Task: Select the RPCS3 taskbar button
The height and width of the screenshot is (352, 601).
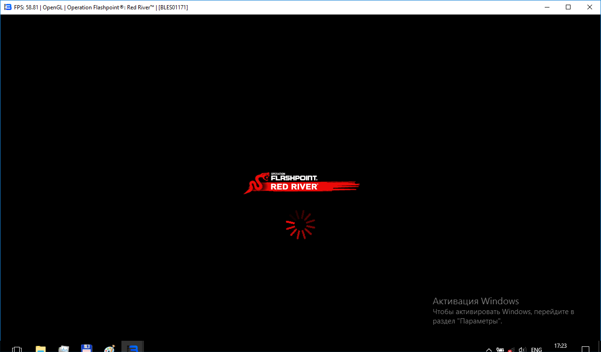Action: [x=133, y=347]
